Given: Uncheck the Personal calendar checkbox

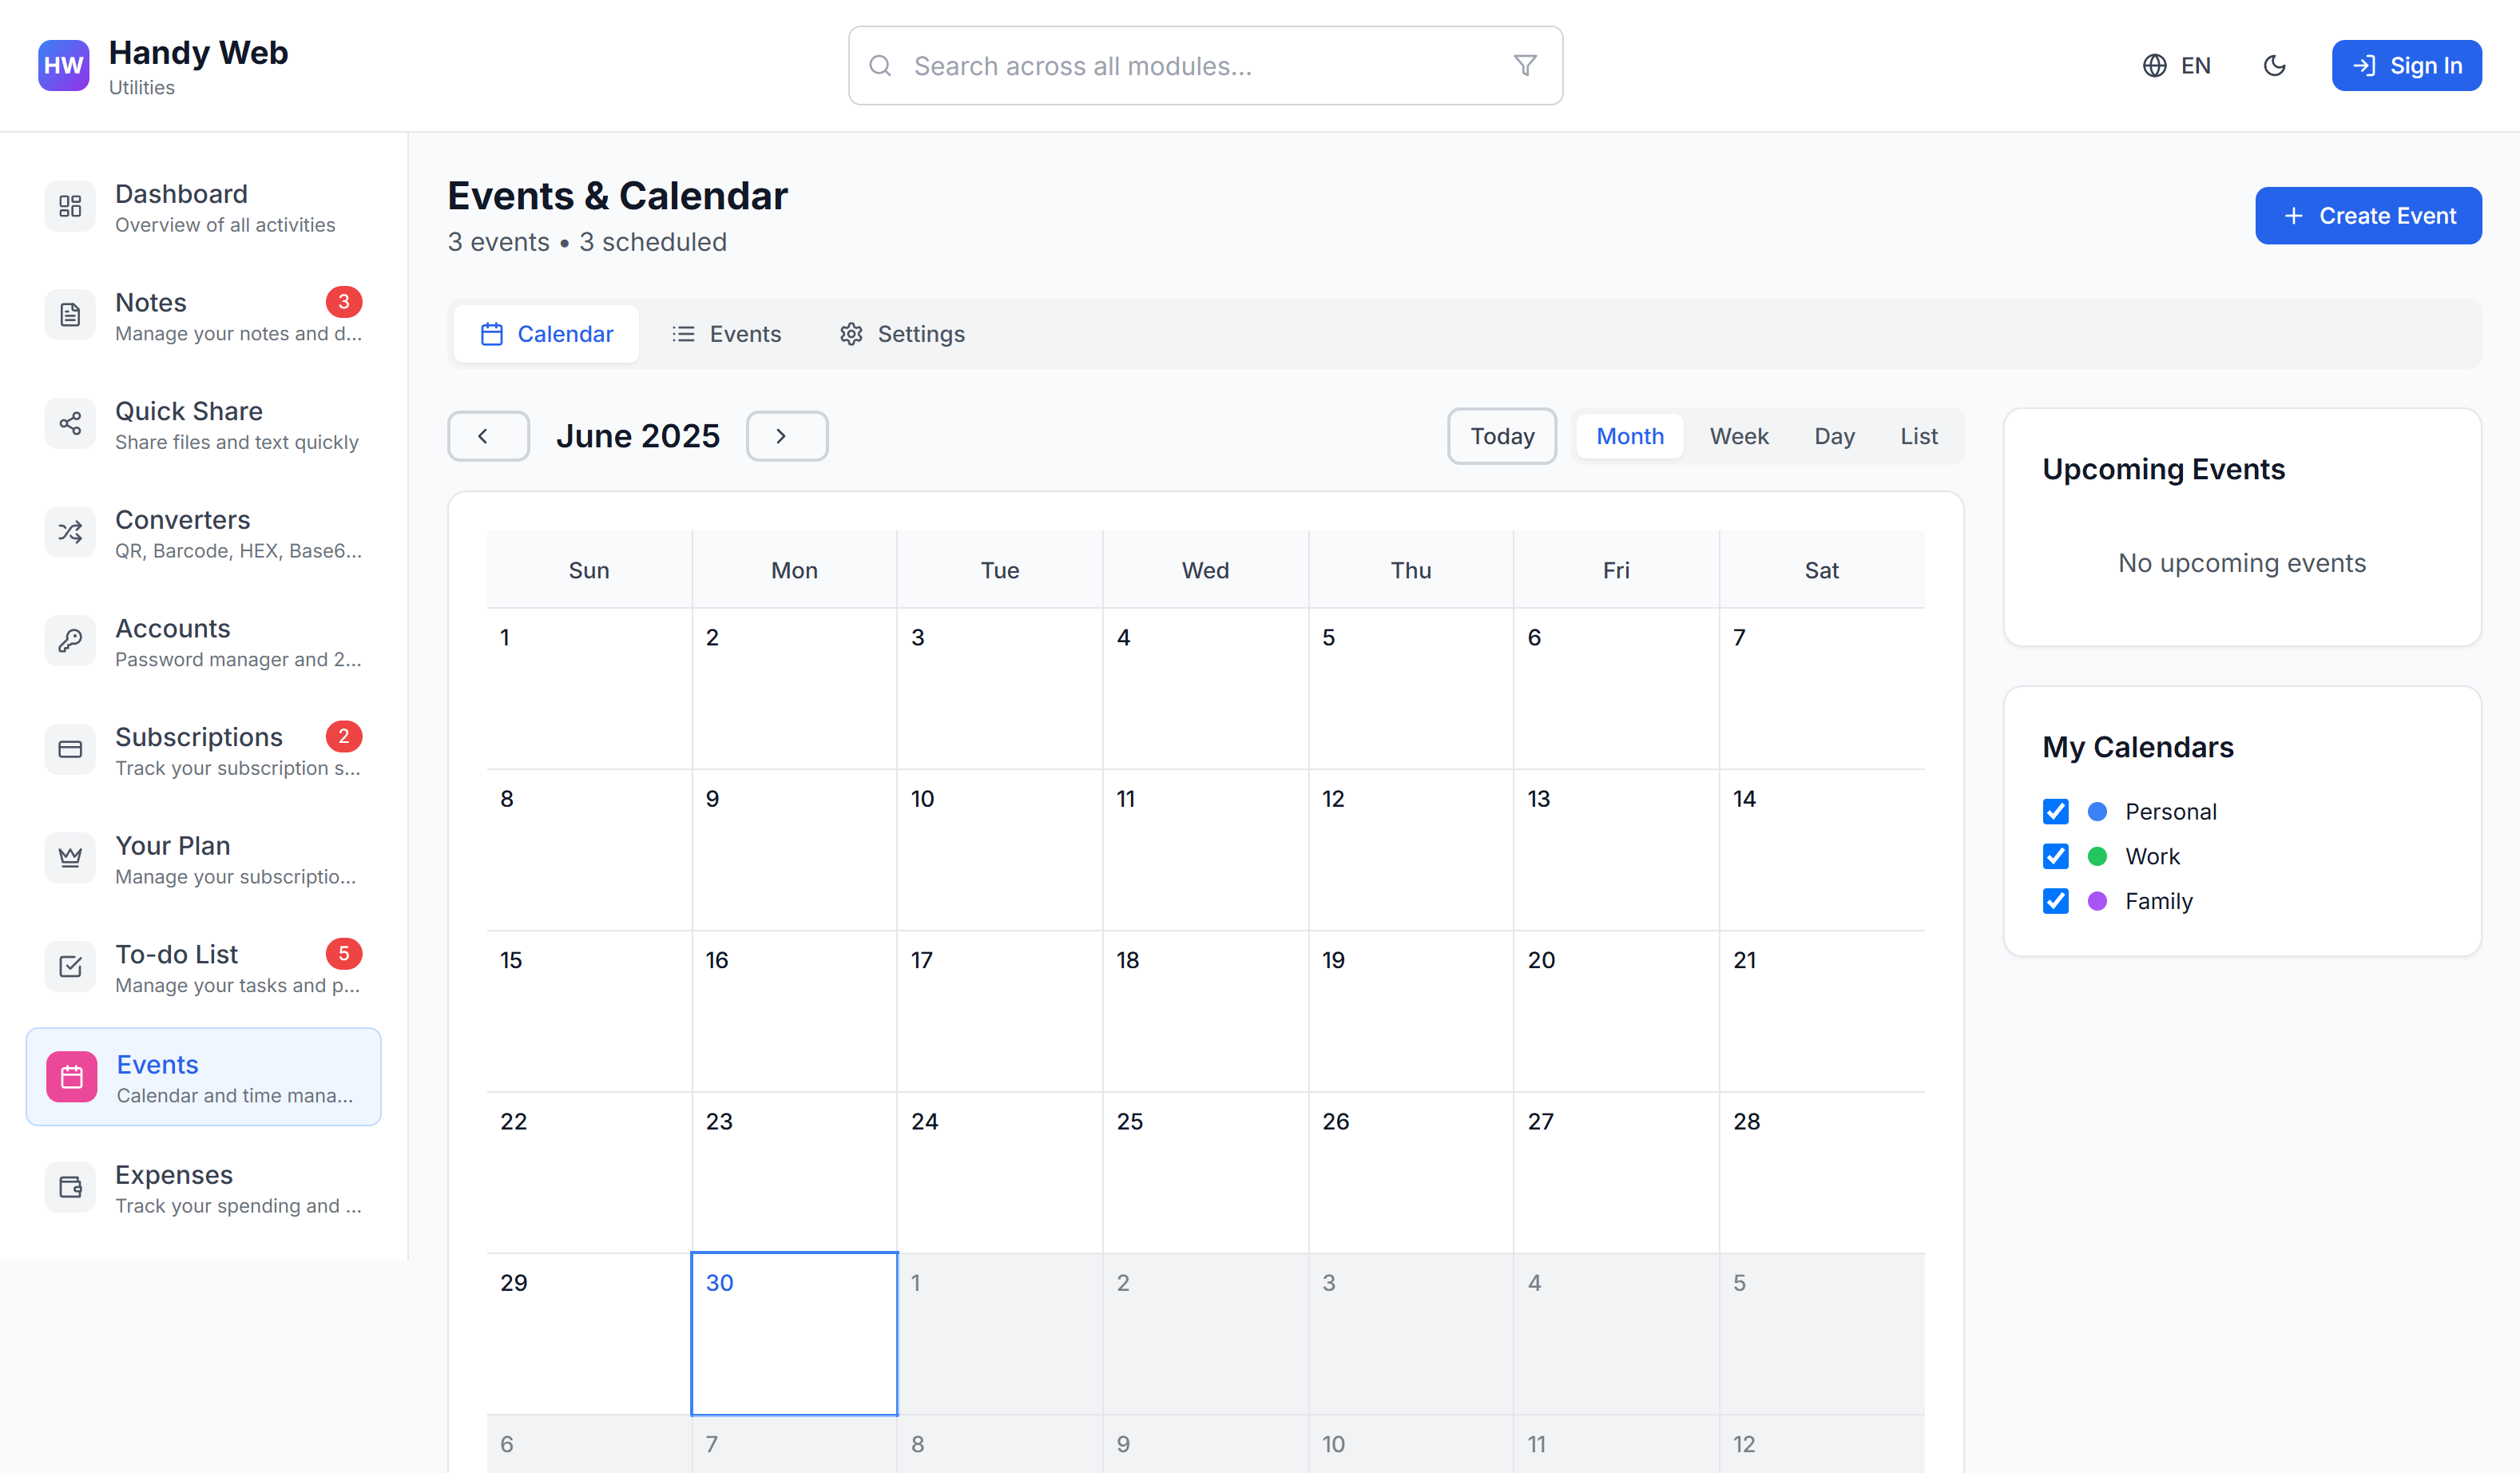Looking at the screenshot, I should pyautogui.click(x=2055, y=812).
